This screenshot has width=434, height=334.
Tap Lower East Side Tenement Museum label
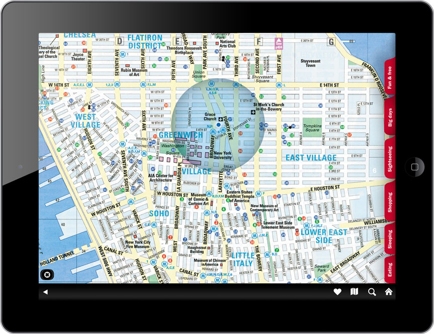pyautogui.click(x=278, y=225)
